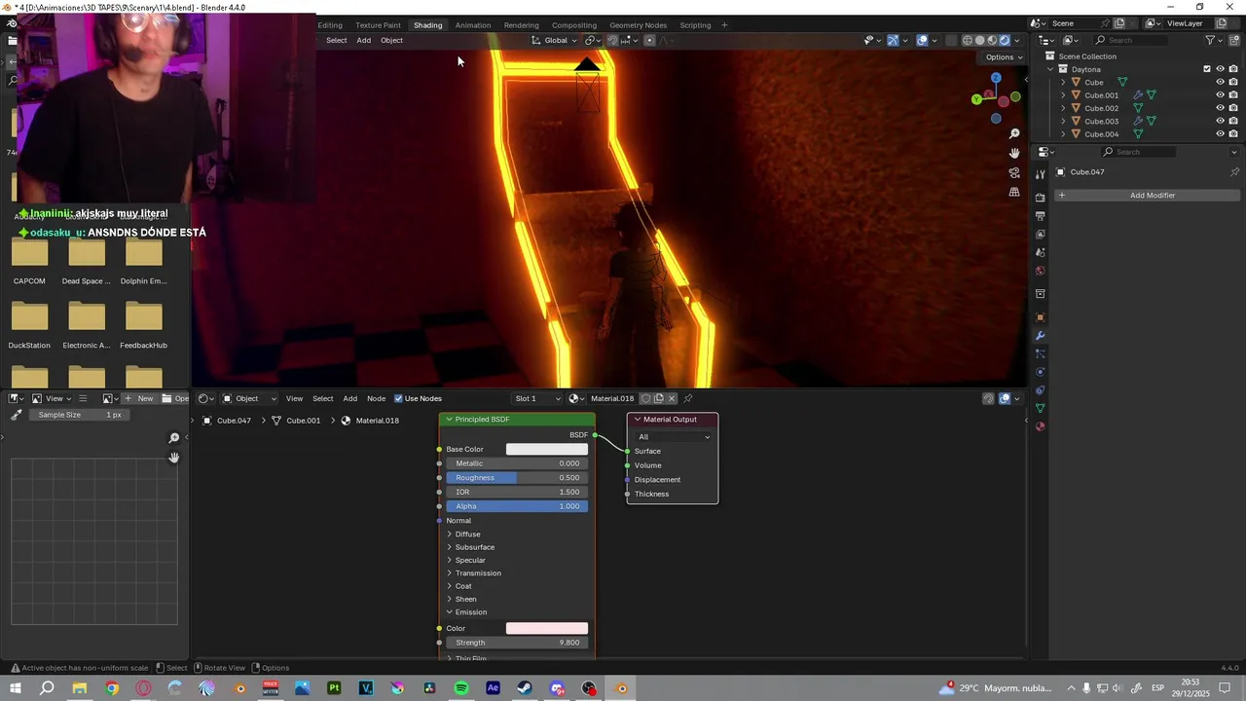The height and width of the screenshot is (701, 1246).
Task: Select wireframe viewport shading mode
Action: 968,40
